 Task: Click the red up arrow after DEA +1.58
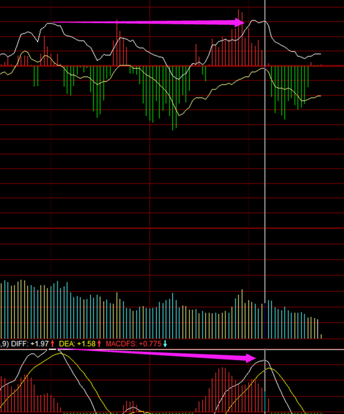coord(99,343)
